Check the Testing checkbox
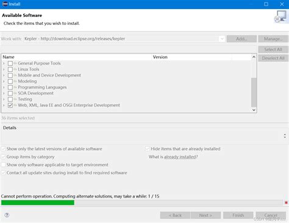 click(x=10, y=99)
